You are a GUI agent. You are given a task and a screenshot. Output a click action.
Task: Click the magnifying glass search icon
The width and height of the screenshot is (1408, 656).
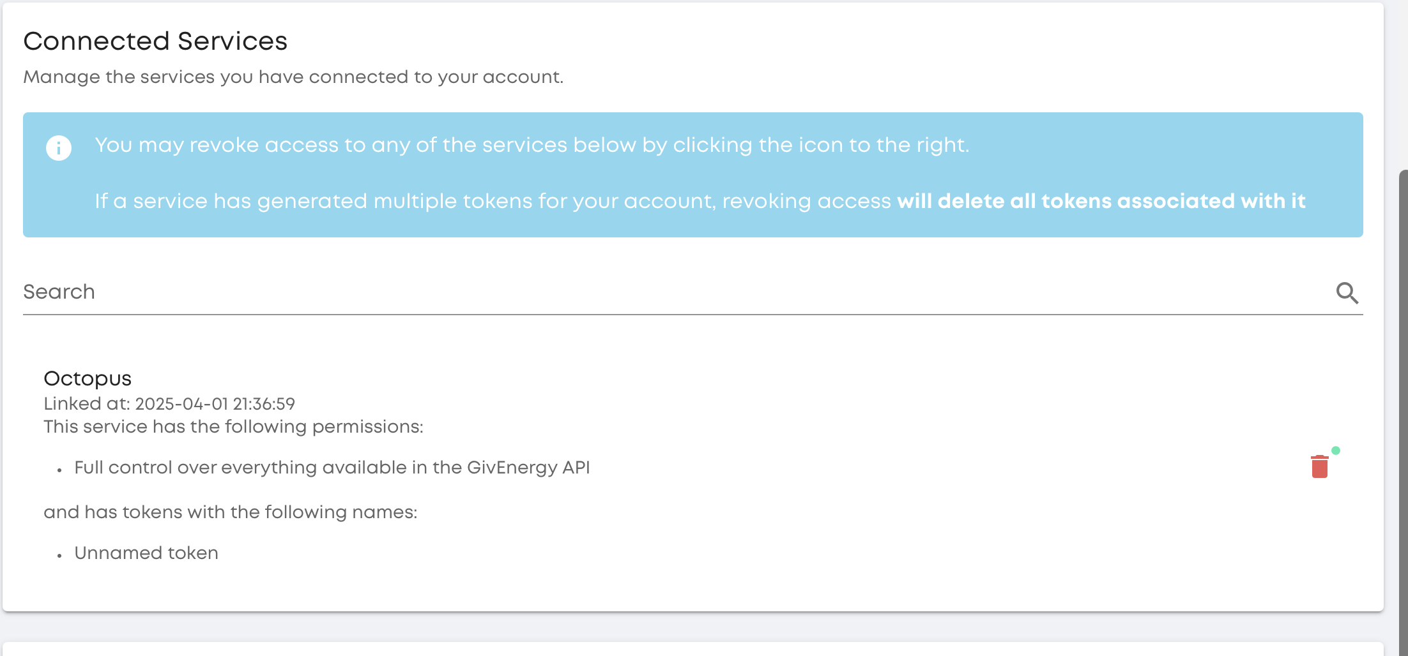tap(1347, 293)
